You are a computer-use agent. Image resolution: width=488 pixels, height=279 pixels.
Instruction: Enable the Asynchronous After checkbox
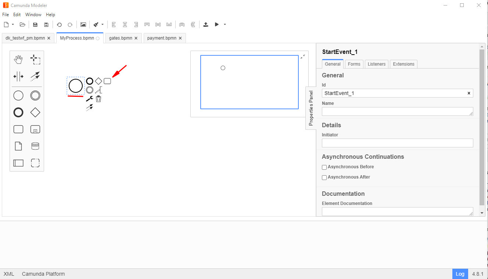pyautogui.click(x=324, y=177)
